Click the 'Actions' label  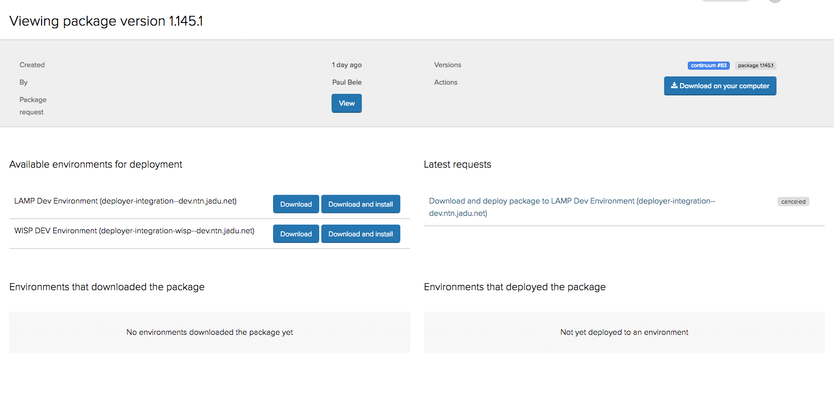click(x=445, y=82)
